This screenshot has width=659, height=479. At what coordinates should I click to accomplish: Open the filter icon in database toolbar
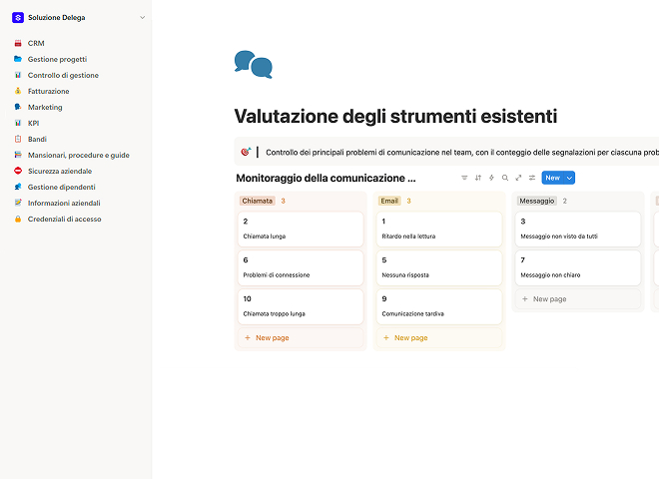pyautogui.click(x=464, y=178)
